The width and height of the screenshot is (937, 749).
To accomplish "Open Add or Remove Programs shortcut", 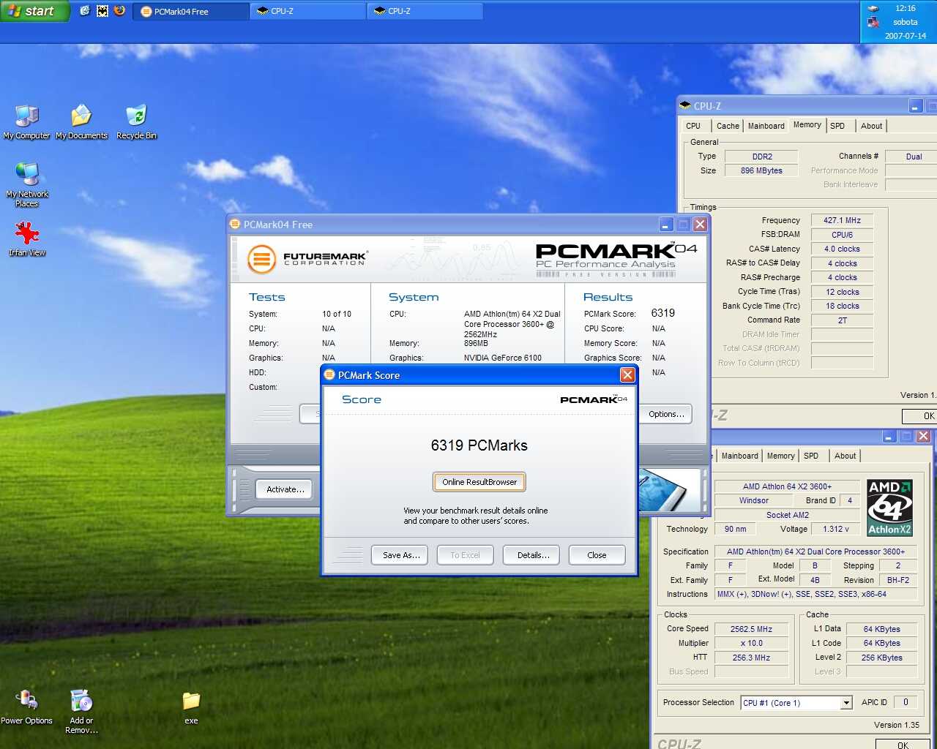I will tap(81, 712).
